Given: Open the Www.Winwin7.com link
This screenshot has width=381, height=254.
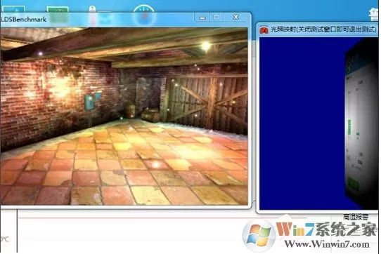Looking at the screenshot, I should [327, 244].
